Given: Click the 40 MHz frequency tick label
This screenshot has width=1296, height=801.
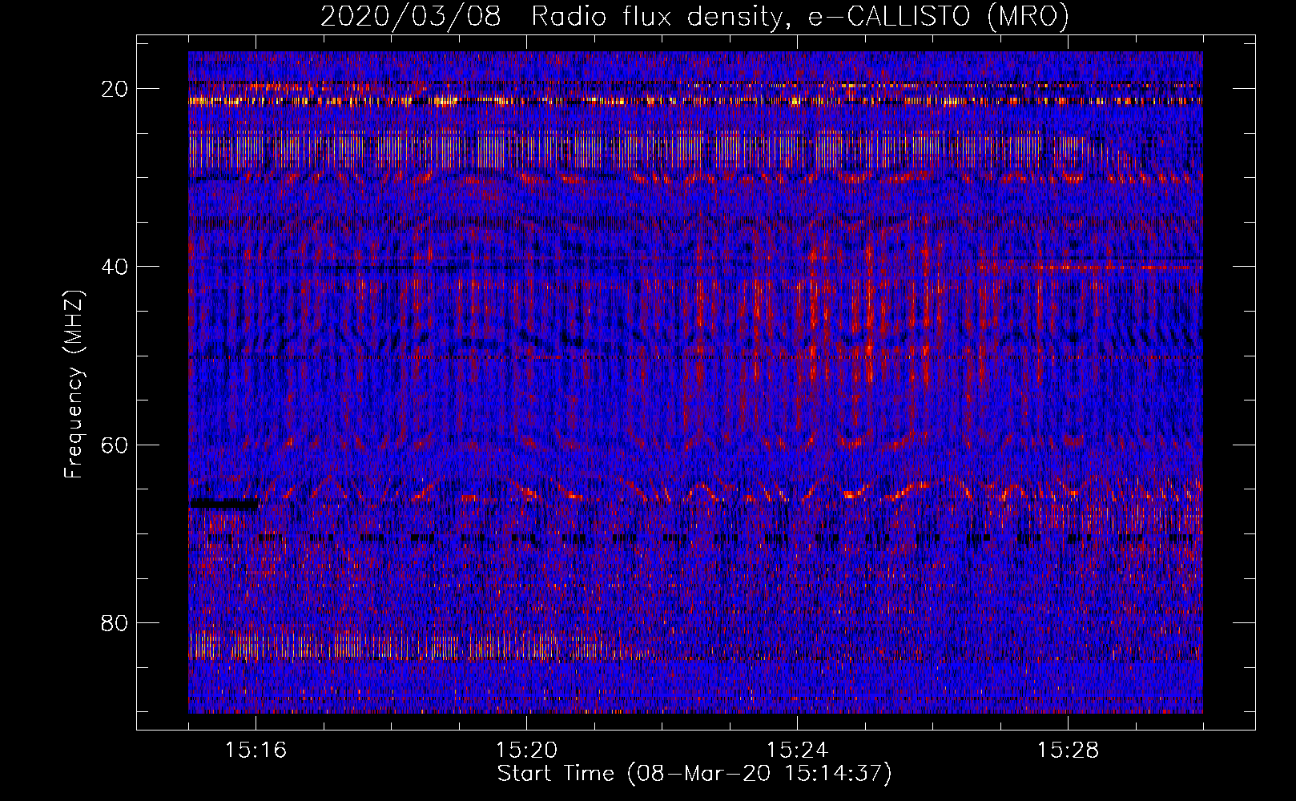Looking at the screenshot, I should (115, 267).
